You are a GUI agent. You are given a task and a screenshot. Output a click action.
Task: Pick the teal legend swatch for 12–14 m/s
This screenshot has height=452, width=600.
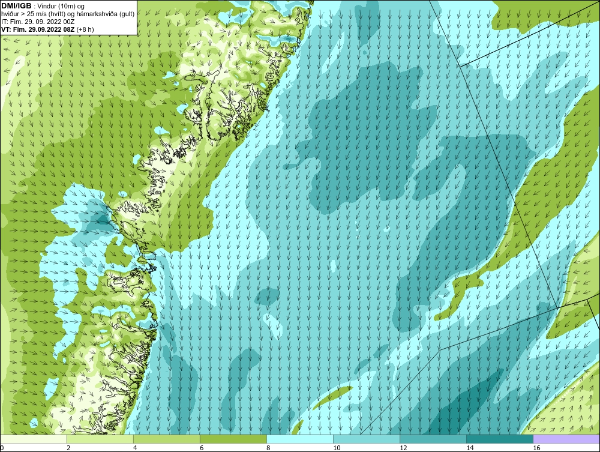(433, 439)
